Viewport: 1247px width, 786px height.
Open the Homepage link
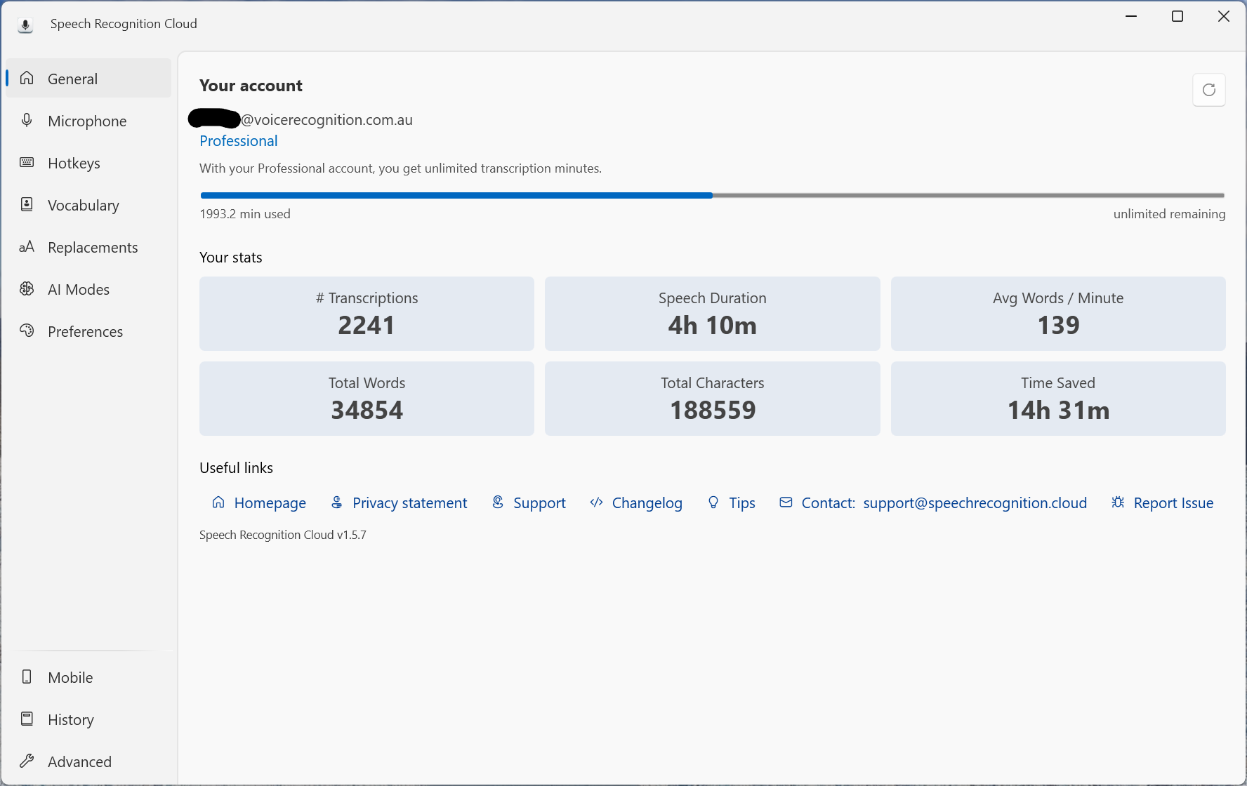(x=270, y=502)
